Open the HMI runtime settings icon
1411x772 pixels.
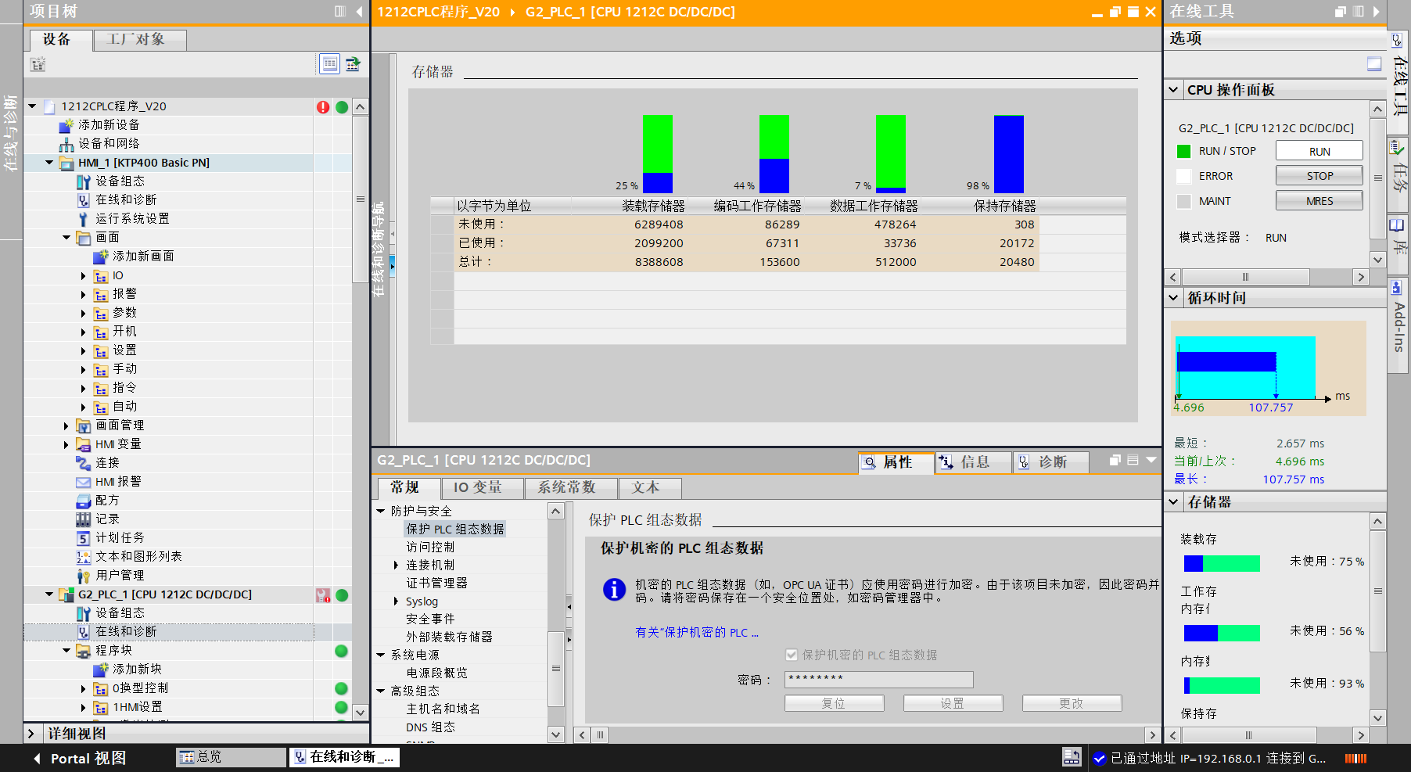coord(84,219)
